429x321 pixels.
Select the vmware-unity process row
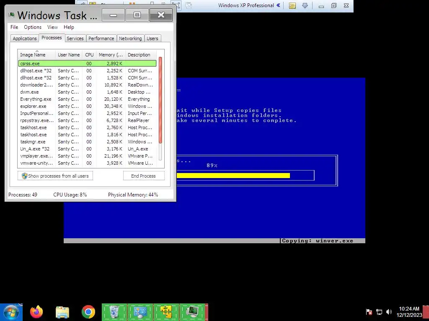[87, 163]
